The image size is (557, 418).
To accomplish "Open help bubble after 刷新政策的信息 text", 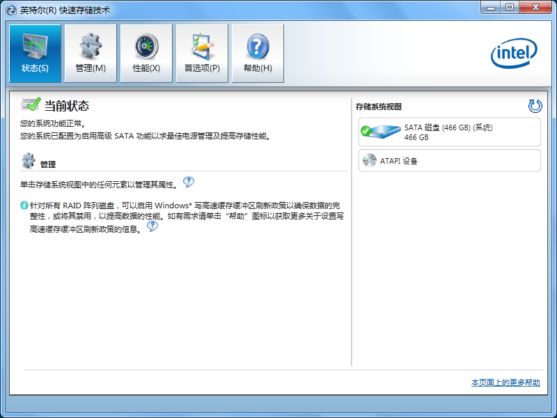I will coord(152,226).
